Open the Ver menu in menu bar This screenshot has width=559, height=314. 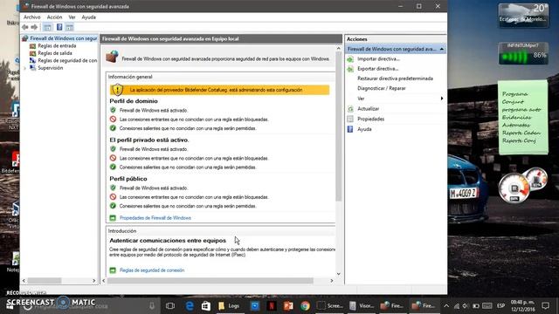(x=72, y=17)
